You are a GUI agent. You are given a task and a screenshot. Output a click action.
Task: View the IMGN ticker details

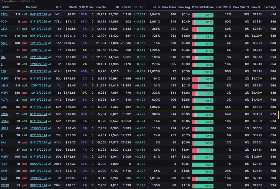[x=5, y=114]
